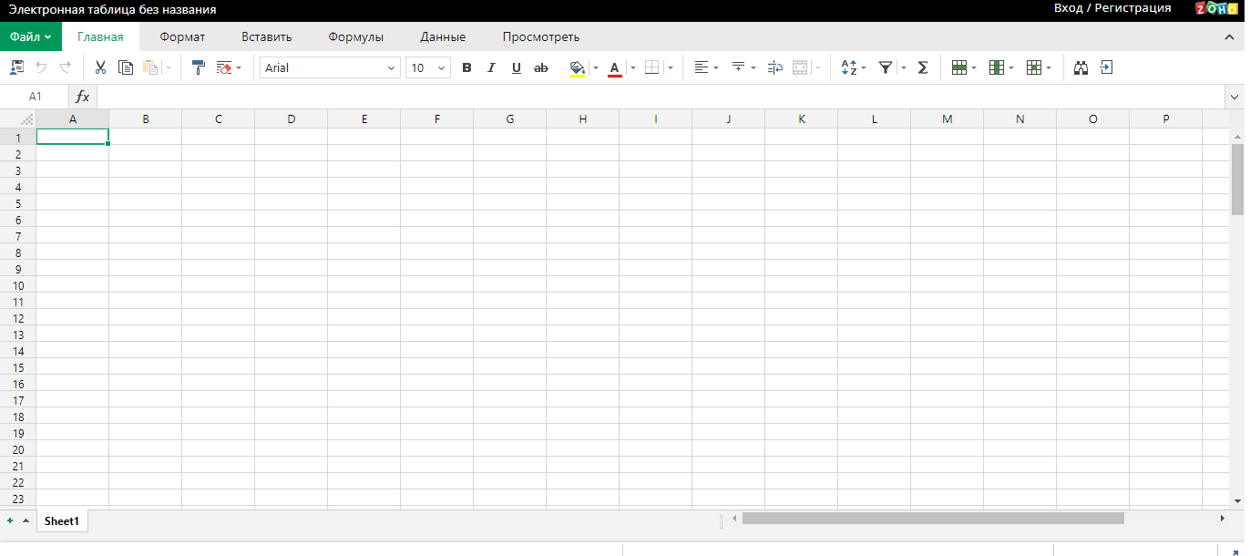This screenshot has height=556, width=1250.
Task: Toggle bold formatting
Action: click(x=466, y=67)
